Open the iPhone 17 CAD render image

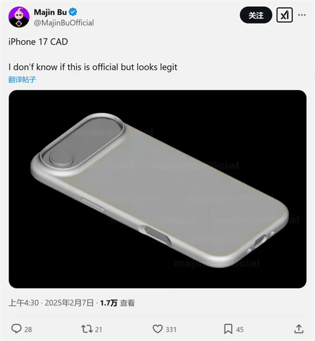pyautogui.click(x=157, y=189)
